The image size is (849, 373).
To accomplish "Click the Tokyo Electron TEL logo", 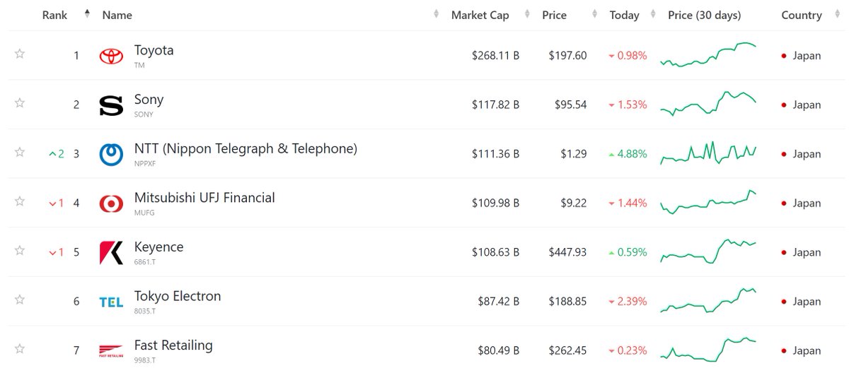I will pyautogui.click(x=111, y=302).
